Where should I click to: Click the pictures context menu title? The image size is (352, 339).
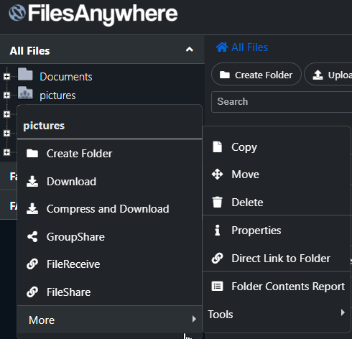pos(44,126)
